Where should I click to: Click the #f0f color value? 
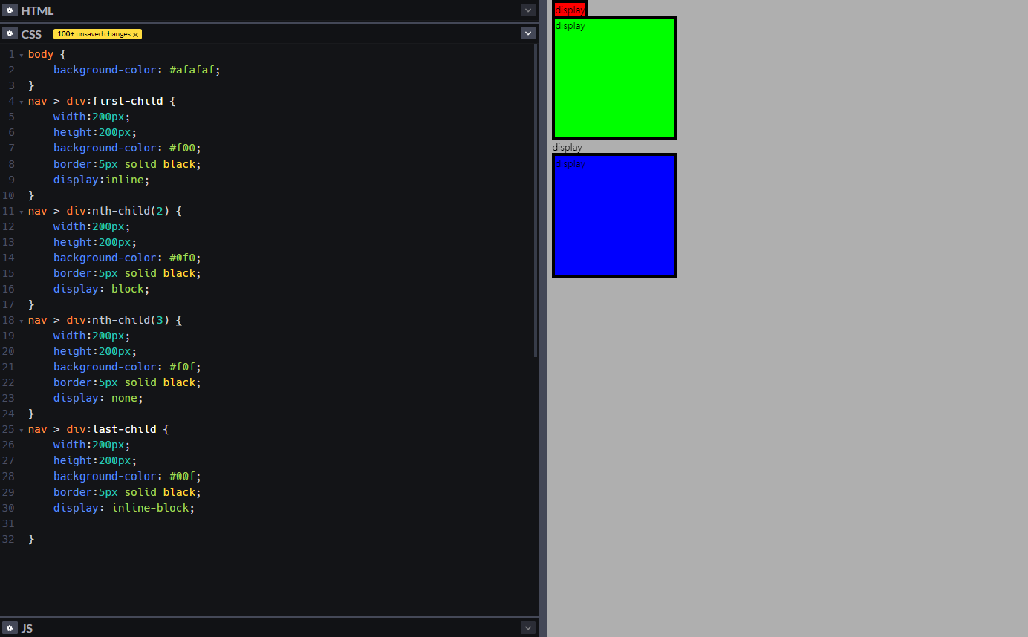[182, 367]
